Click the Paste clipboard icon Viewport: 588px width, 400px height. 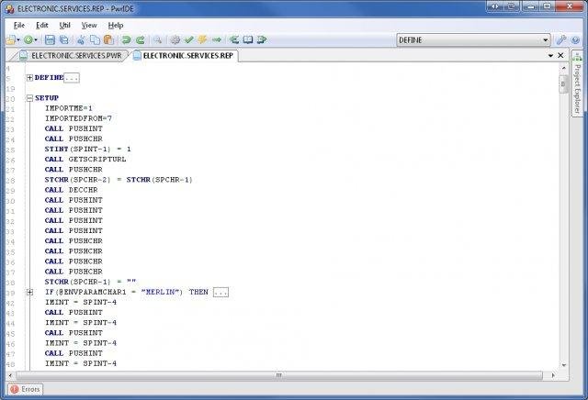[x=108, y=39]
